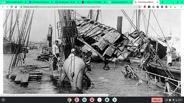Click the black ring extension icon
This screenshot has width=184, height=103.
pos(153,7)
